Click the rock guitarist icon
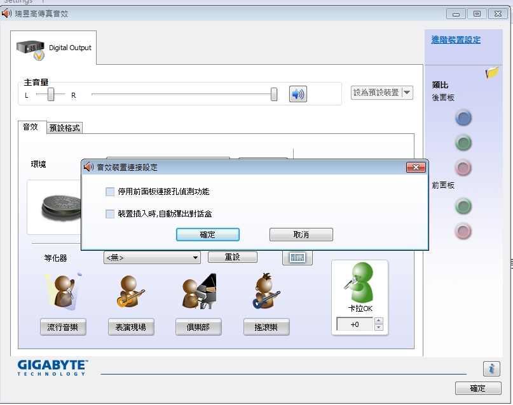 tap(266, 291)
